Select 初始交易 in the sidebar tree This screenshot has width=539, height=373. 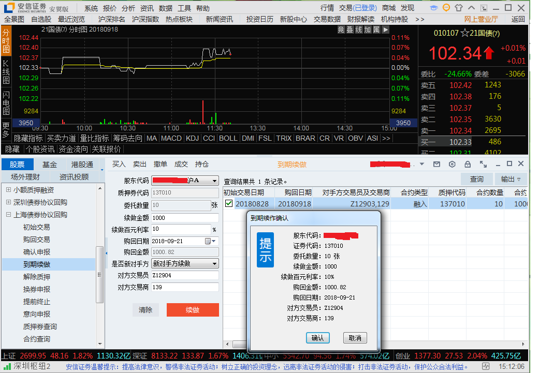point(37,227)
